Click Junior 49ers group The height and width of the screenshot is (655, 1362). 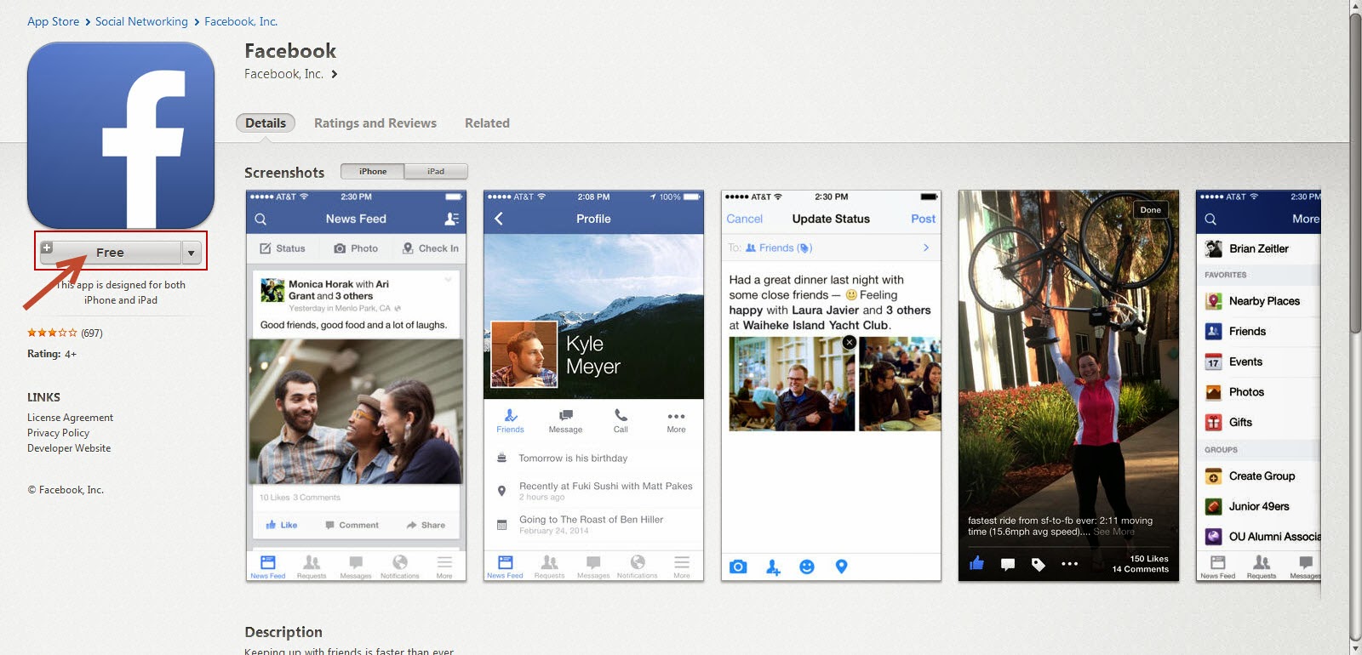1259,506
